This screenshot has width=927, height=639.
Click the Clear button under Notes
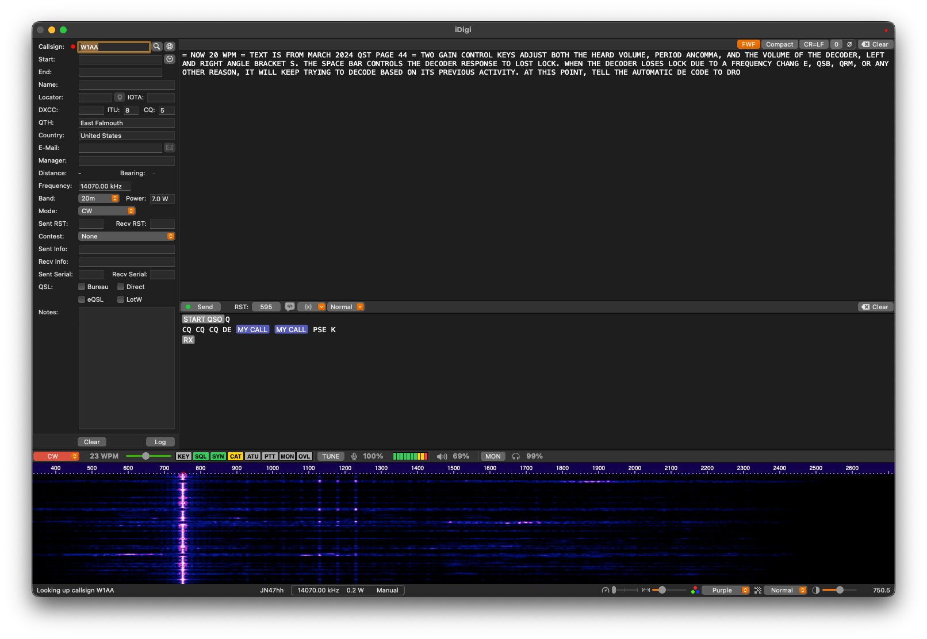[92, 442]
